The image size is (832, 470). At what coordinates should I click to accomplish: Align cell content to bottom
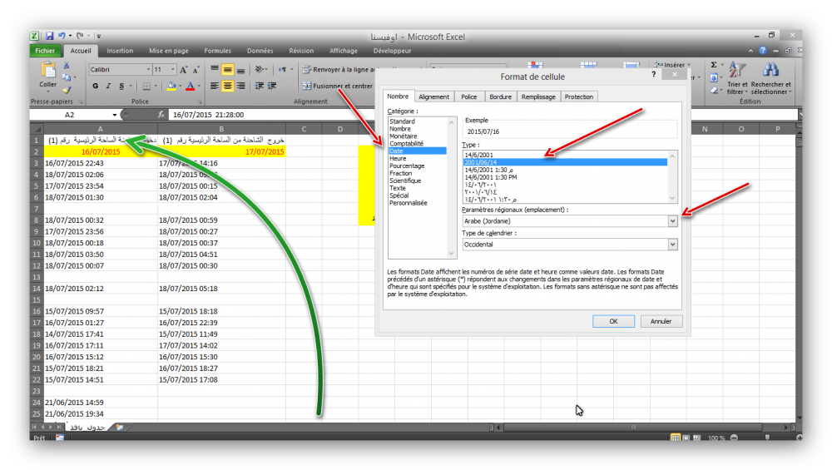(241, 70)
